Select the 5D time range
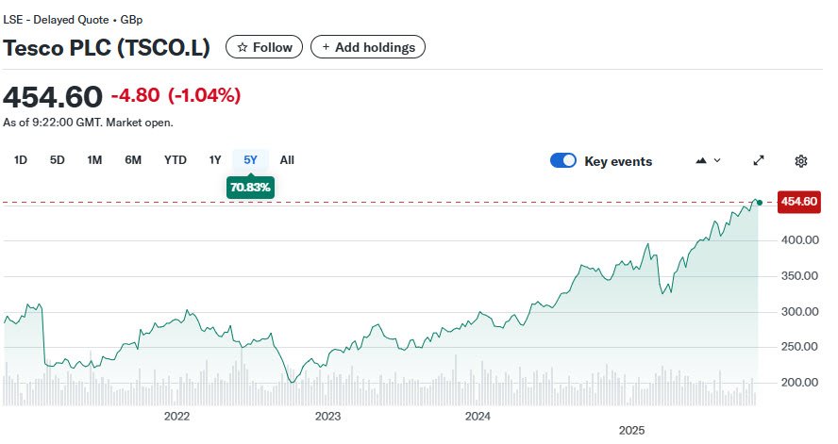This screenshot has width=838, height=444. [58, 160]
